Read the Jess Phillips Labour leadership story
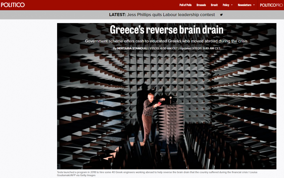 [x=171, y=15]
